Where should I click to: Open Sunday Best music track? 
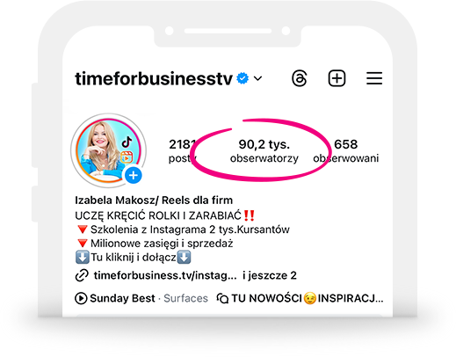(x=122, y=298)
